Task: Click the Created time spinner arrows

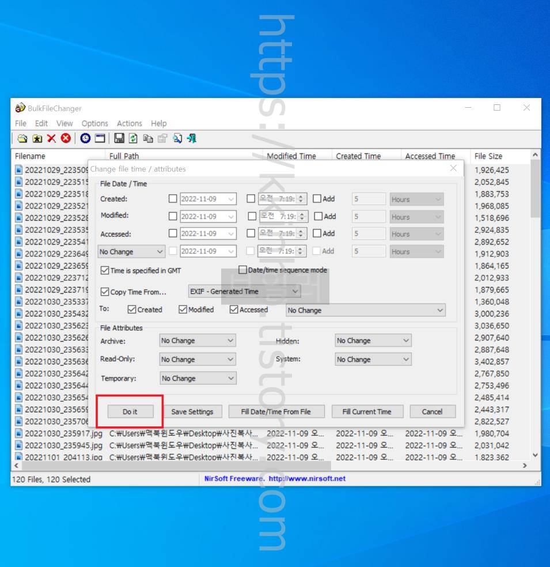Action: click(x=301, y=199)
